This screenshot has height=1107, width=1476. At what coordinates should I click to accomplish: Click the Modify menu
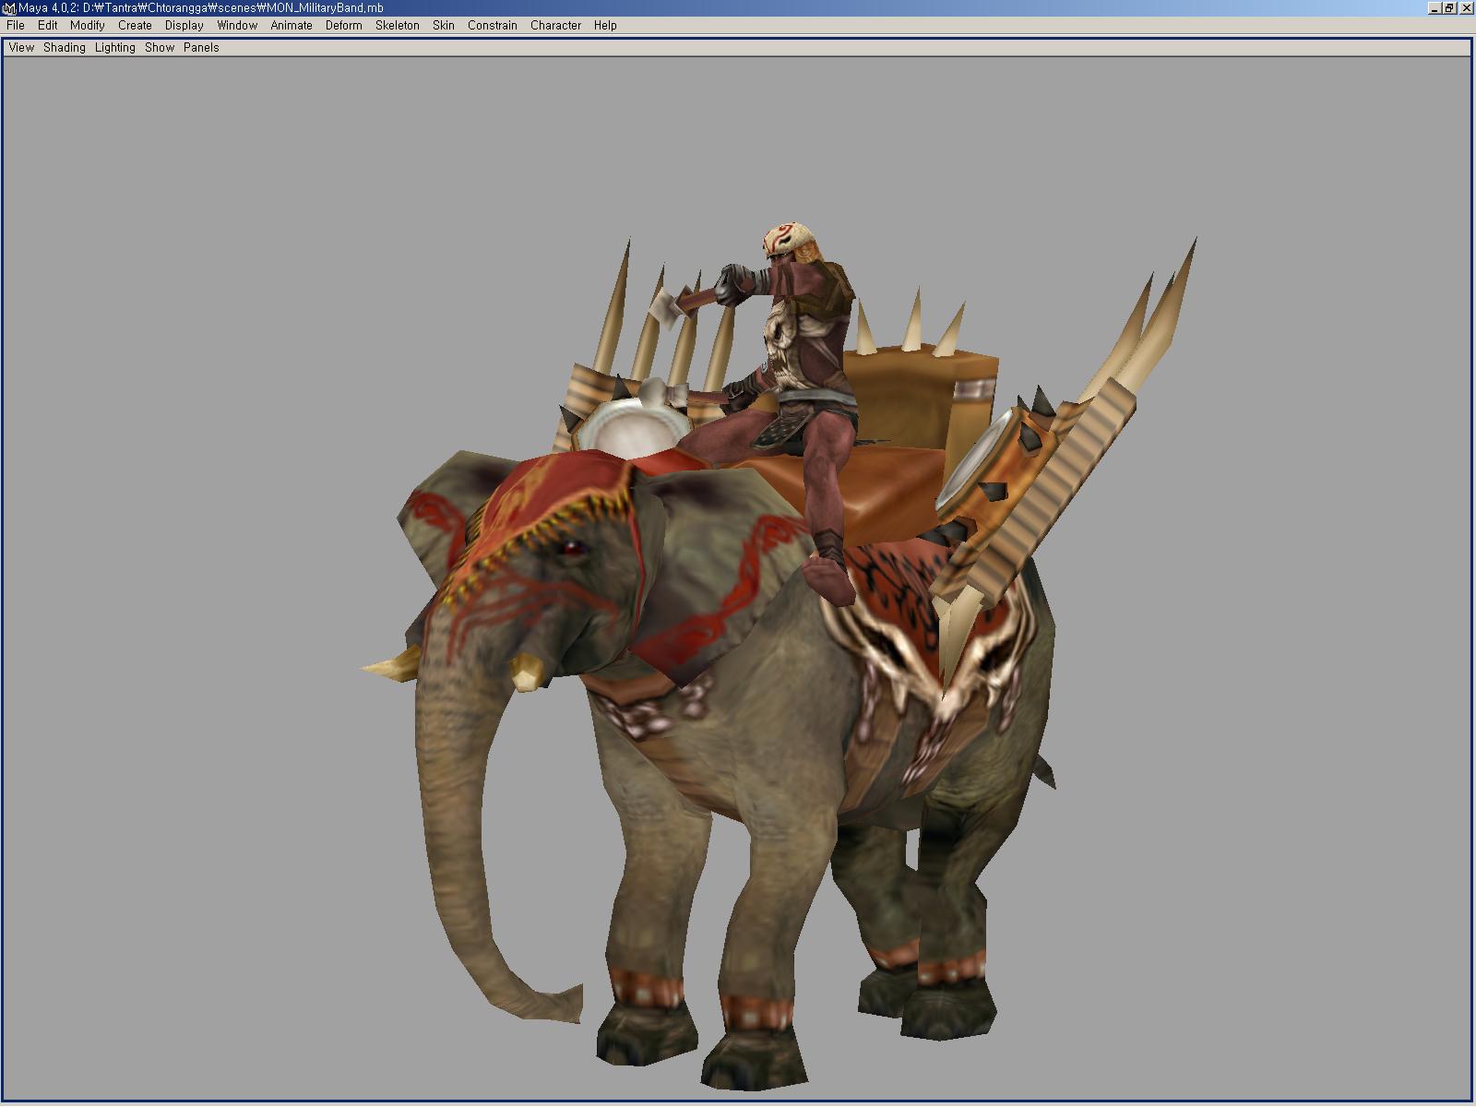[88, 26]
